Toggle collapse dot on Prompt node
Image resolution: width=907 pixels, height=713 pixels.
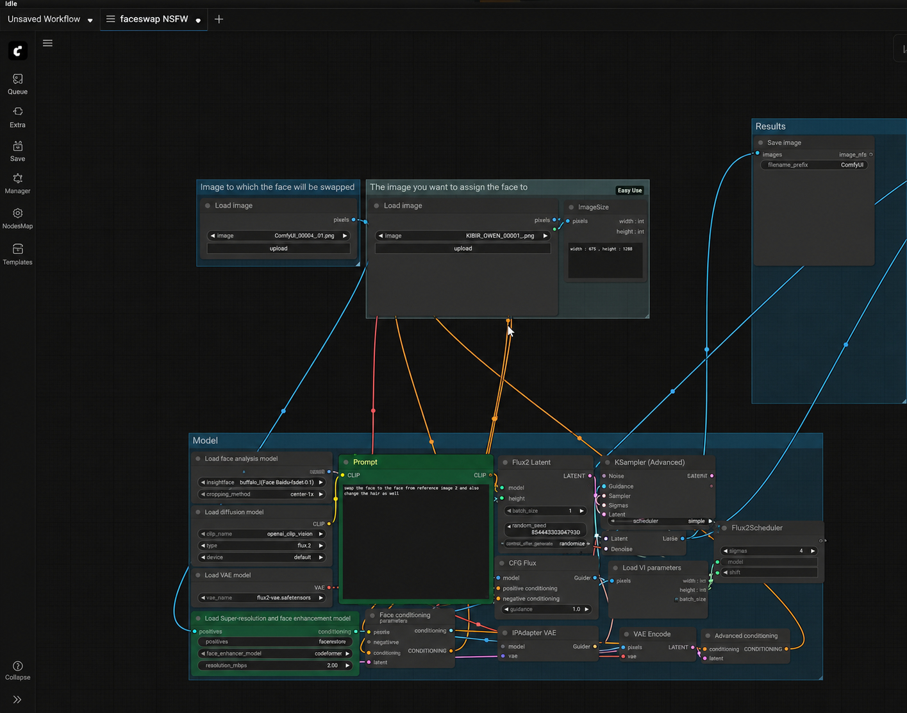tap(346, 462)
